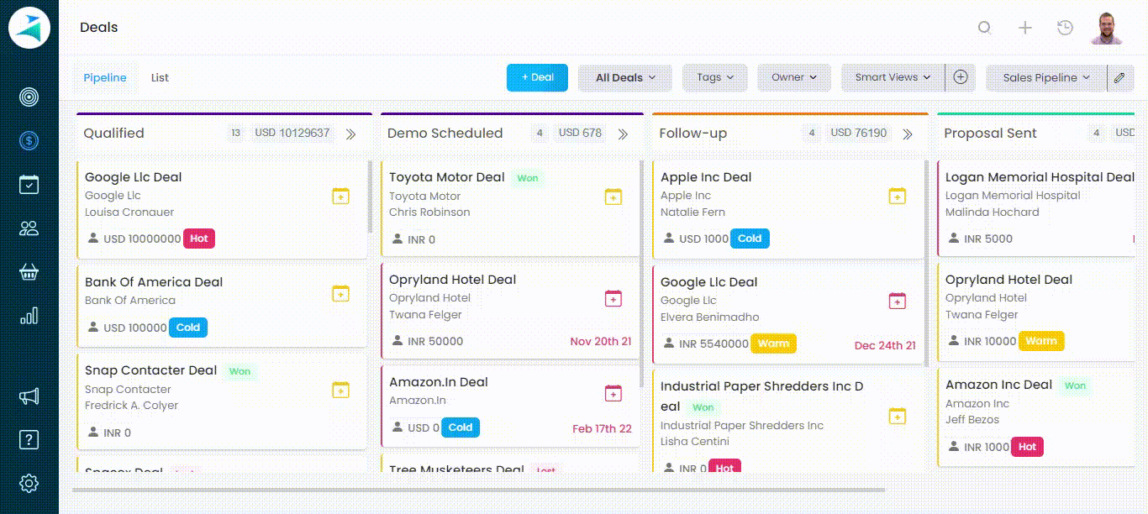
Task: Open the products basket icon in sidebar
Action: pos(29,271)
